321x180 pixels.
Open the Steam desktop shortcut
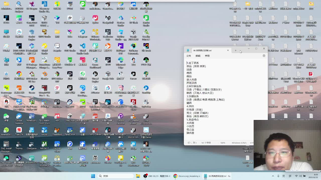(32, 88)
